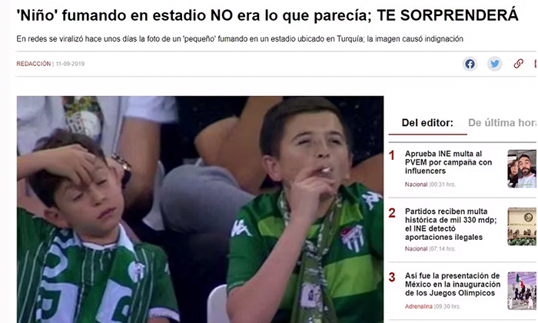Share article via Twitter bird icon
Image resolution: width=538 pixels, height=323 pixels.
[494, 64]
